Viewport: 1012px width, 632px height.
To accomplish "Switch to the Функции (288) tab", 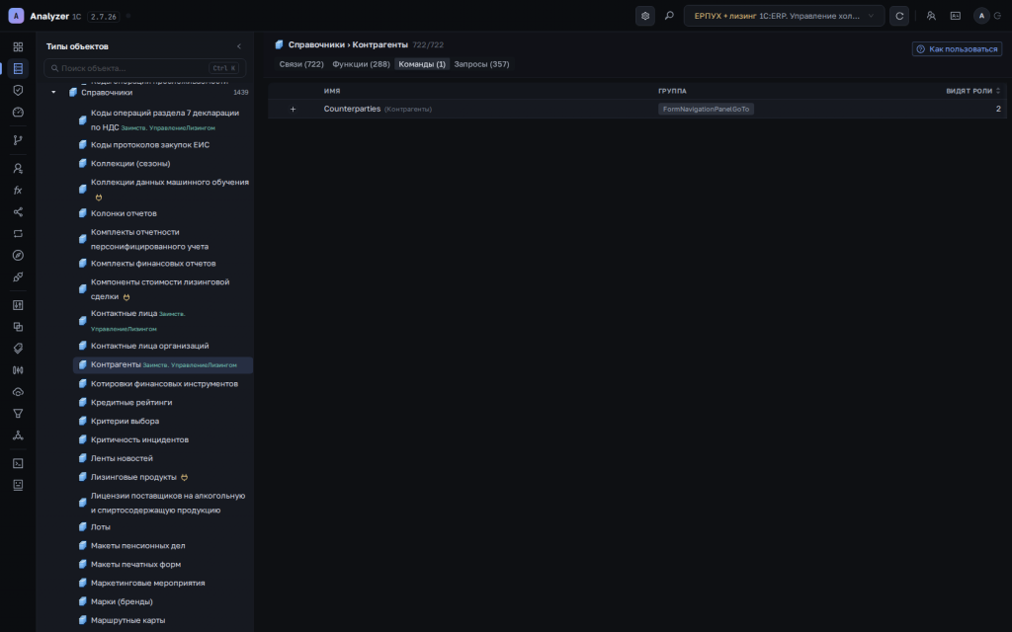I will point(361,64).
